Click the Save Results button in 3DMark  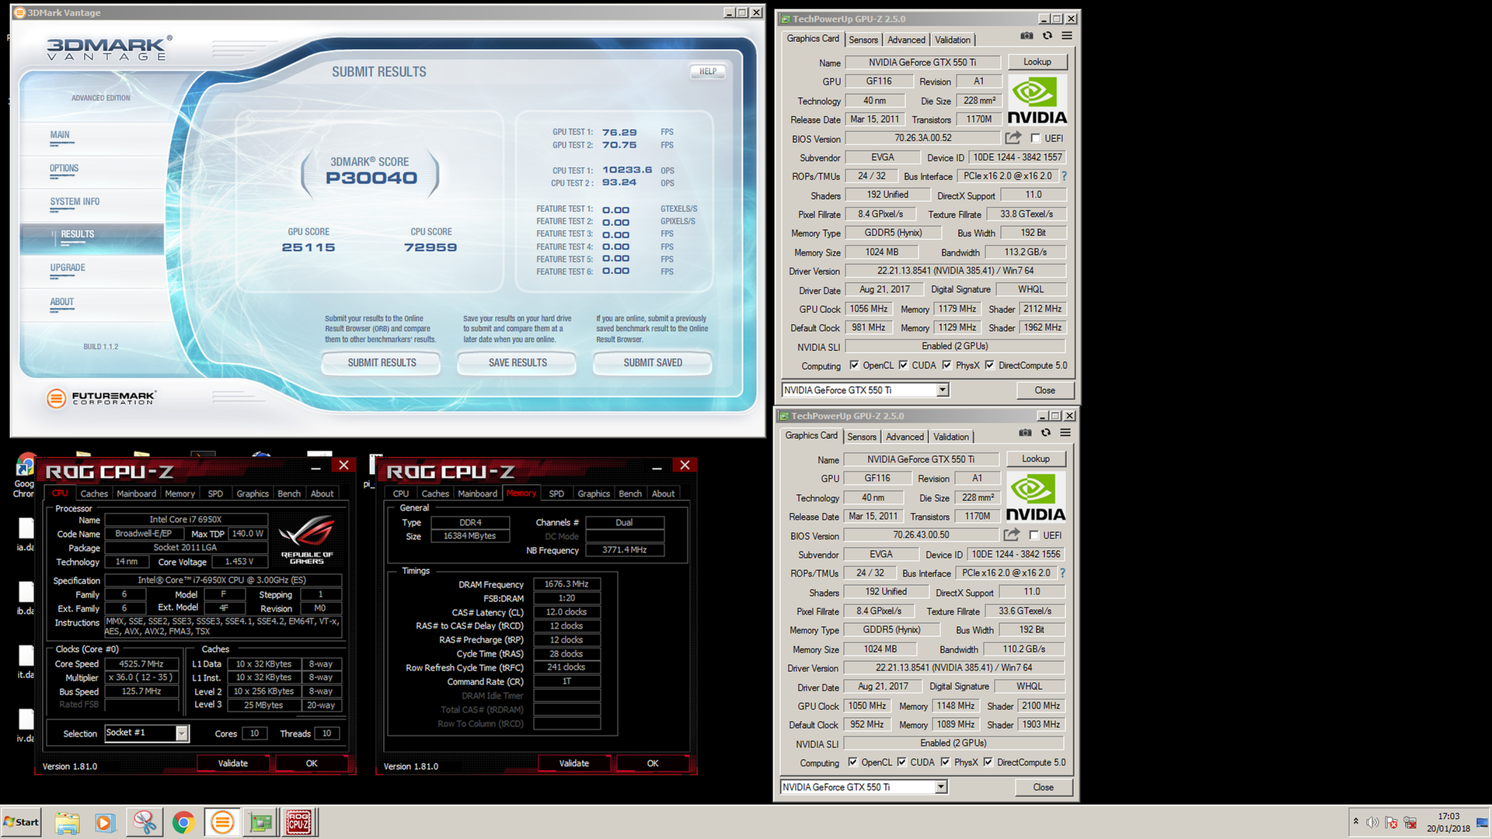(518, 363)
